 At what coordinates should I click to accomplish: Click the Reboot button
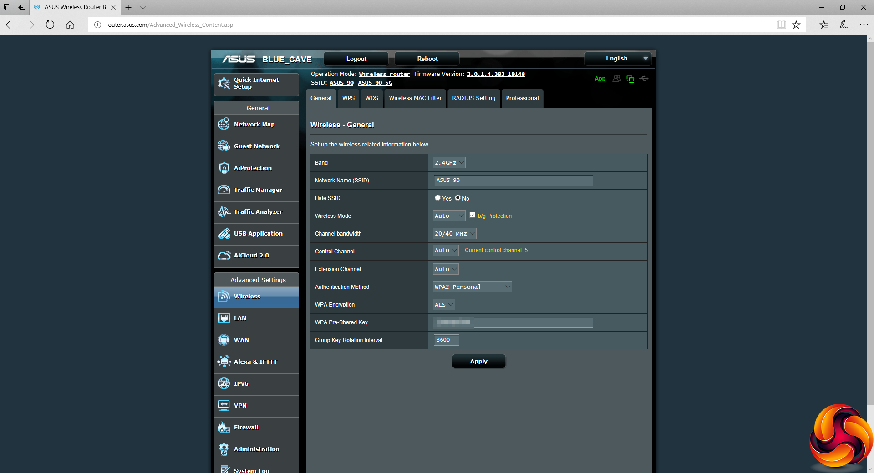coord(427,59)
